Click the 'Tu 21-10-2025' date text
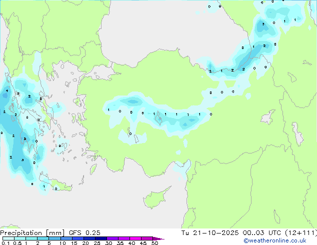Viewport: 317px width, 245px height. 210,233
